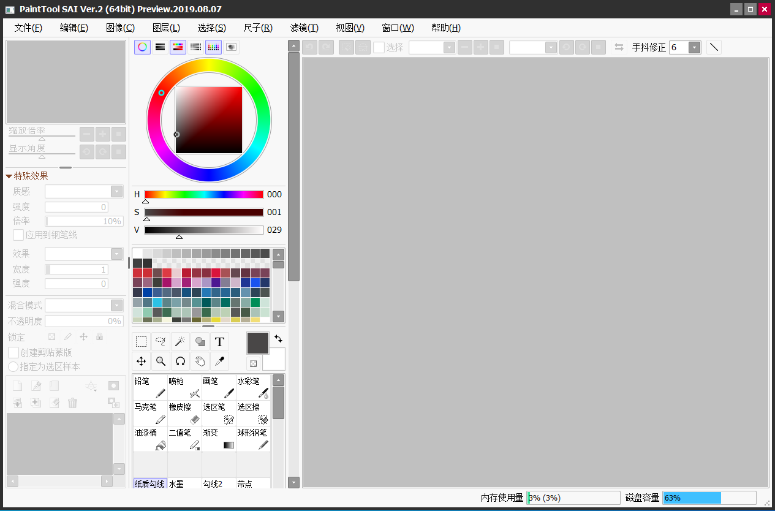Toggle the swatches panel icon
This screenshot has width=775, height=511.
[x=213, y=47]
